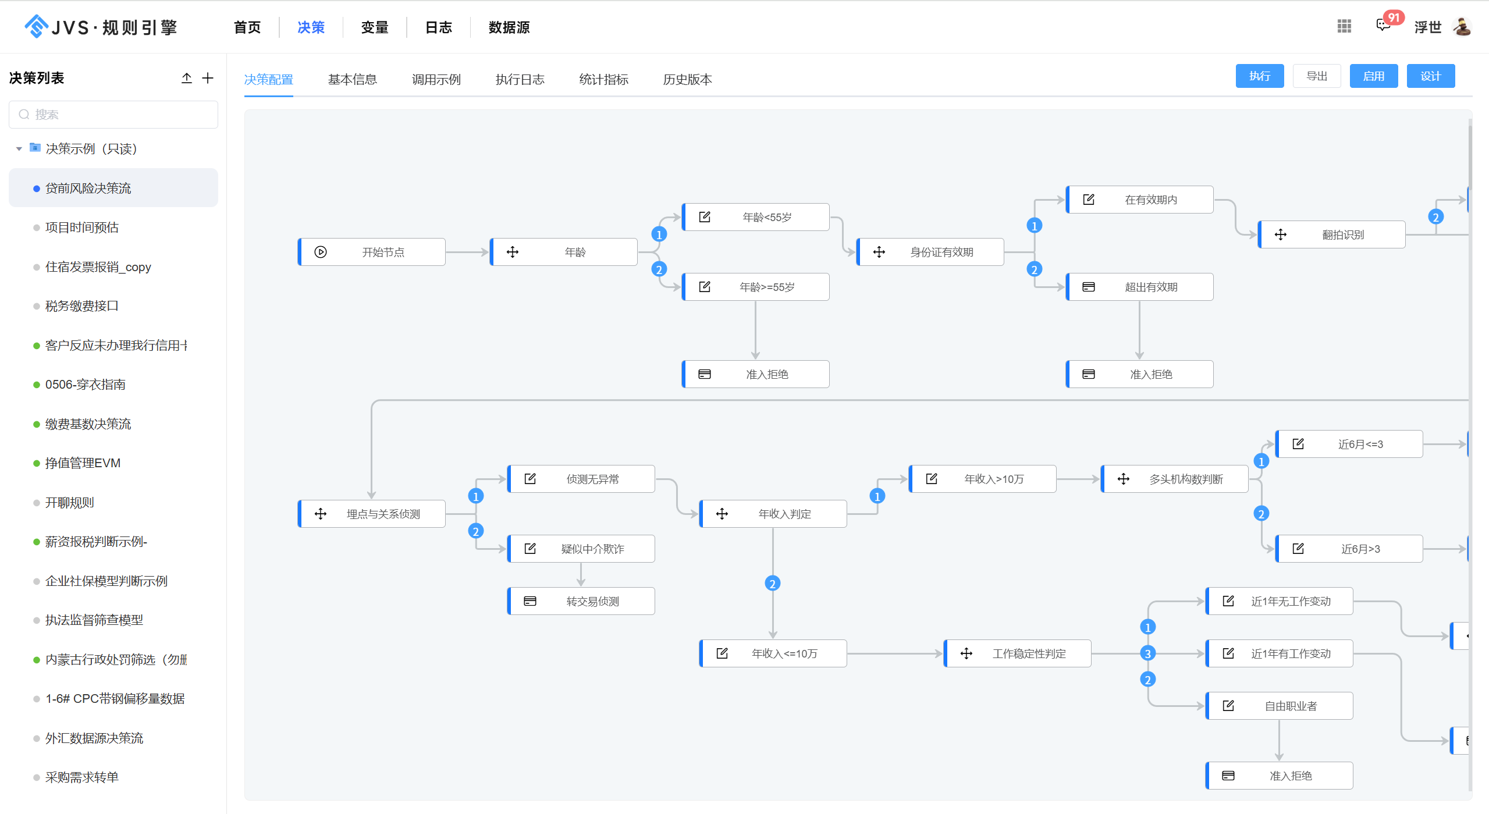Click the move icon on 年龄 node
The width and height of the screenshot is (1489, 814).
click(513, 252)
